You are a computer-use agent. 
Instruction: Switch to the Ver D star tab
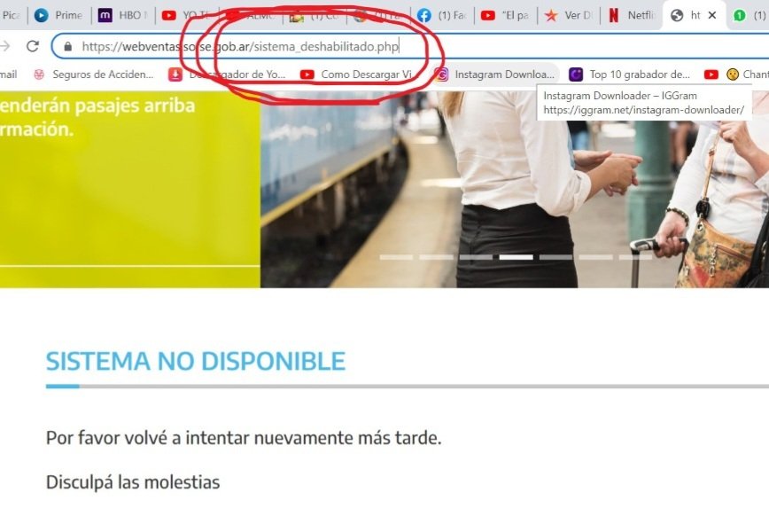[569, 15]
